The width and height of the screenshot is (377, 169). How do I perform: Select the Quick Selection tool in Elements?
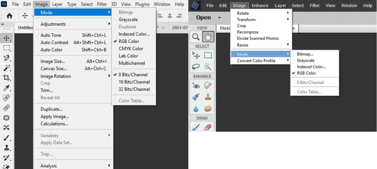[208, 67]
